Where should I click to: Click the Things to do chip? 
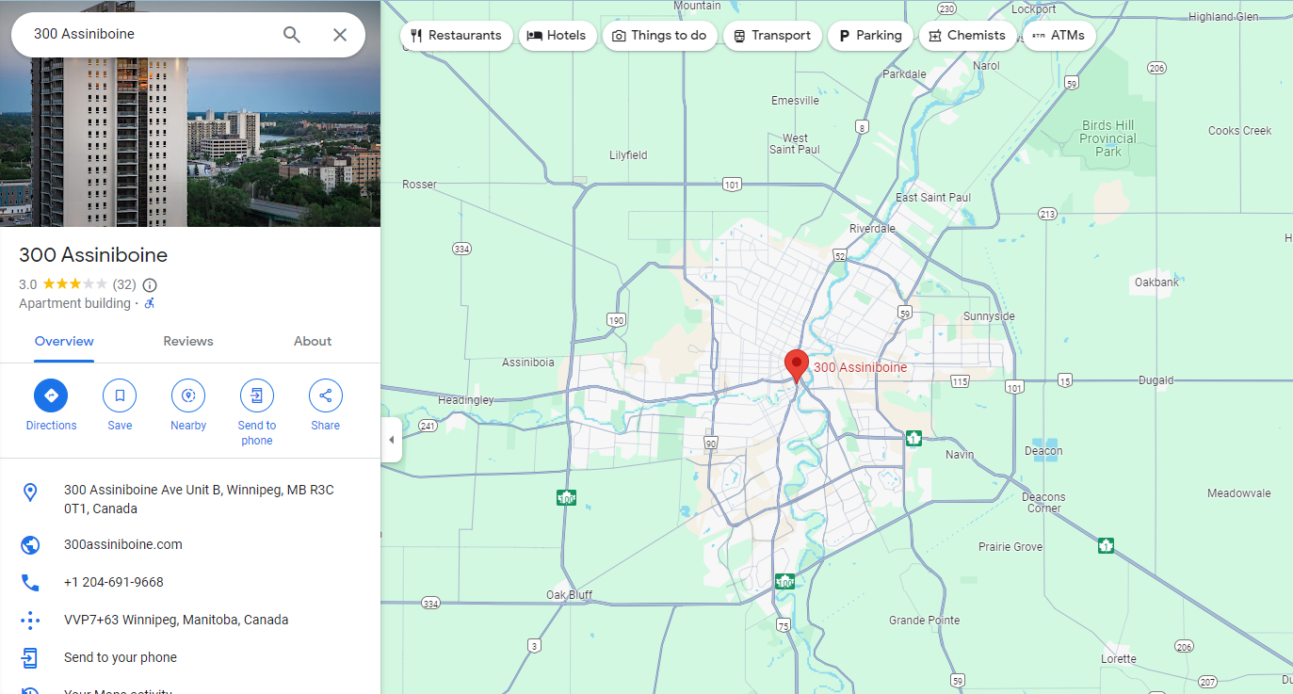[659, 36]
